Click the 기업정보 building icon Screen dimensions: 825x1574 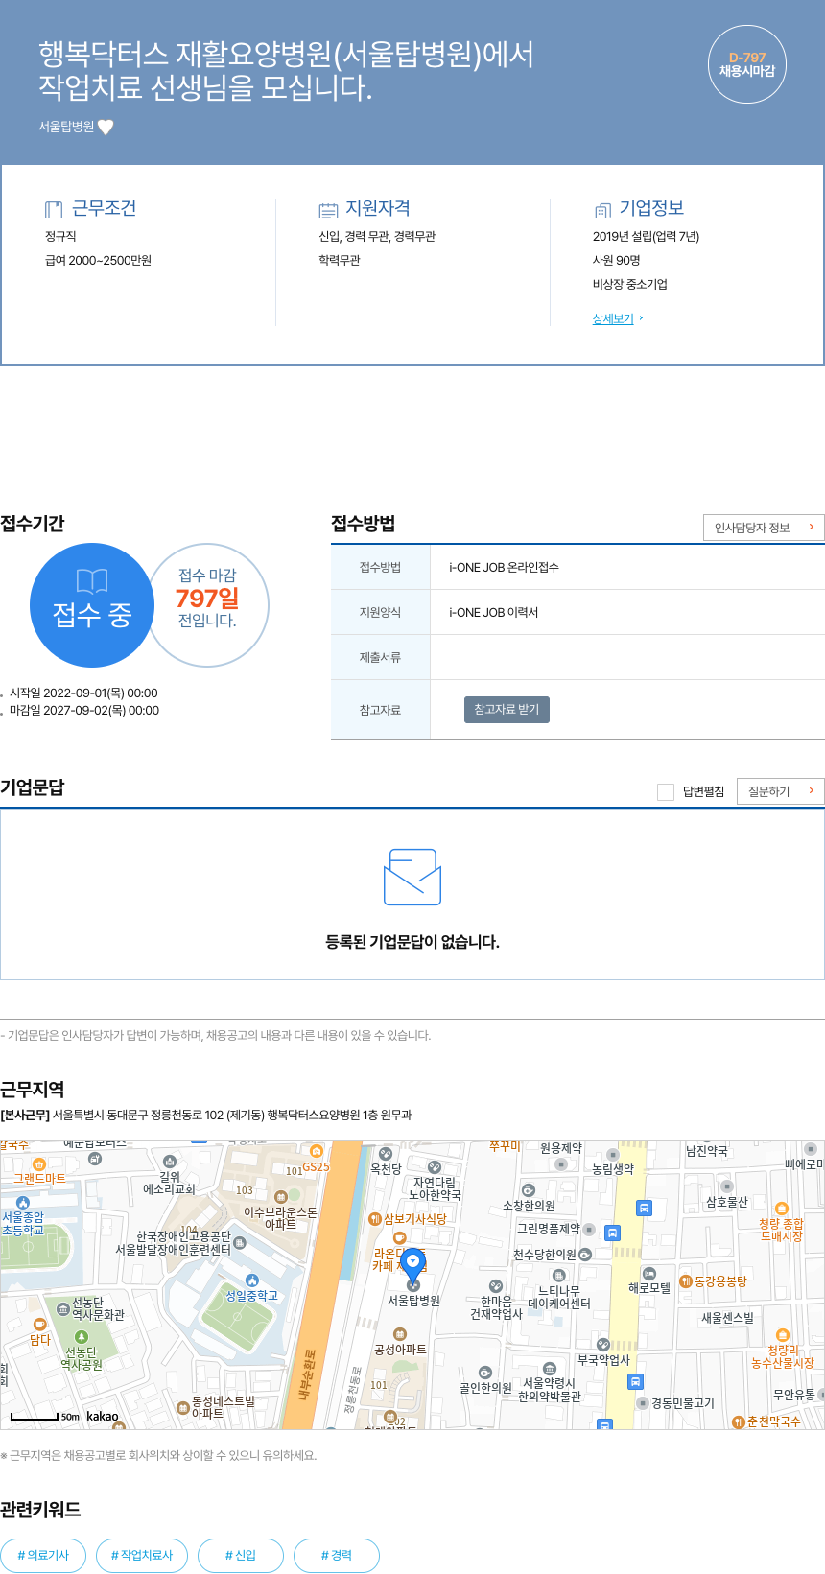pyautogui.click(x=602, y=210)
